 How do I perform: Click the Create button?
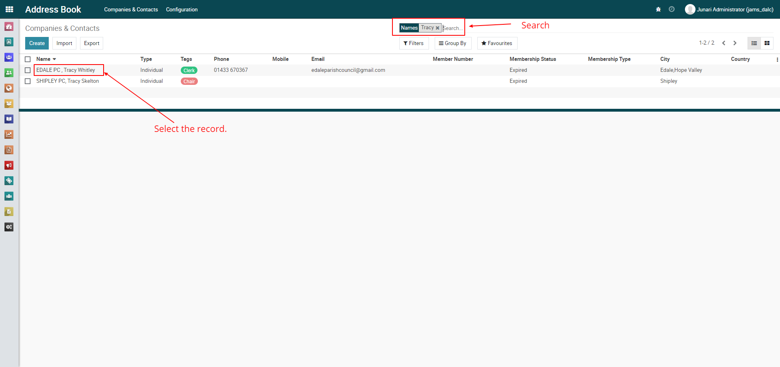pos(37,43)
